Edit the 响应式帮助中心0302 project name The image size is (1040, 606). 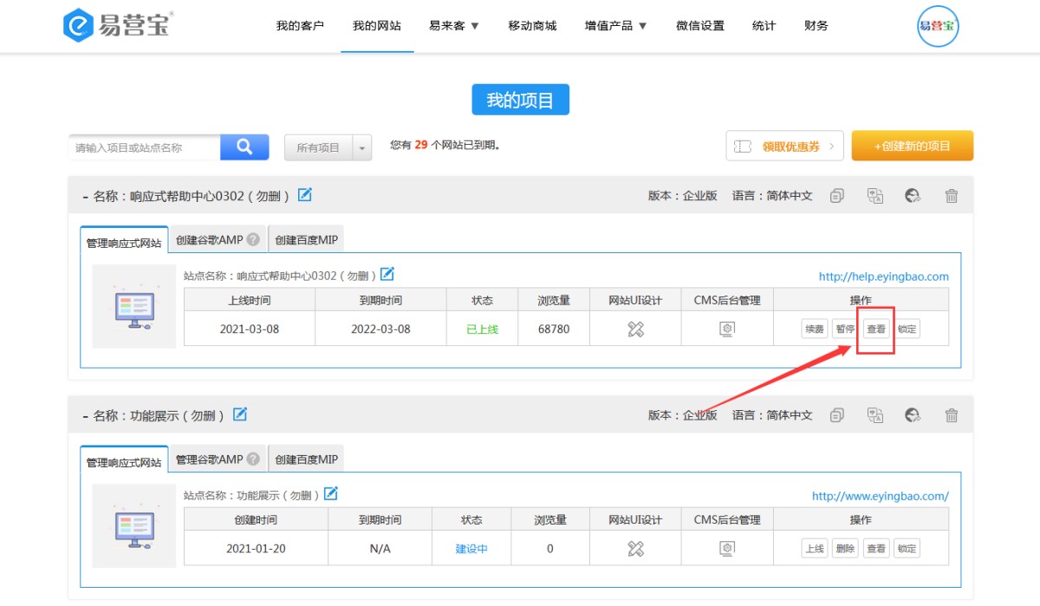pos(305,195)
